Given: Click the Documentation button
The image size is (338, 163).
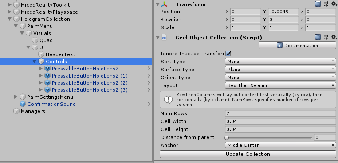Looking at the screenshot, I should [297, 46].
